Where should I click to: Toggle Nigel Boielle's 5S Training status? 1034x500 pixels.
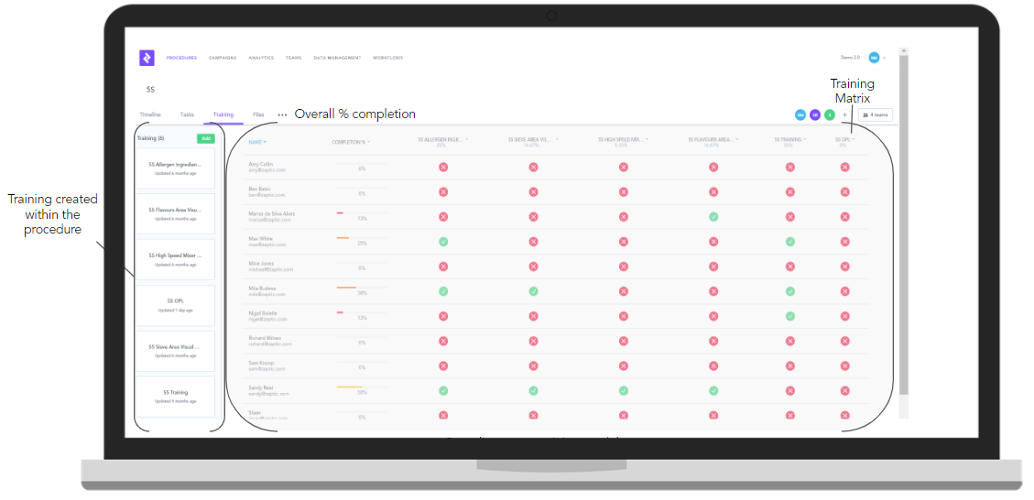pyautogui.click(x=789, y=316)
